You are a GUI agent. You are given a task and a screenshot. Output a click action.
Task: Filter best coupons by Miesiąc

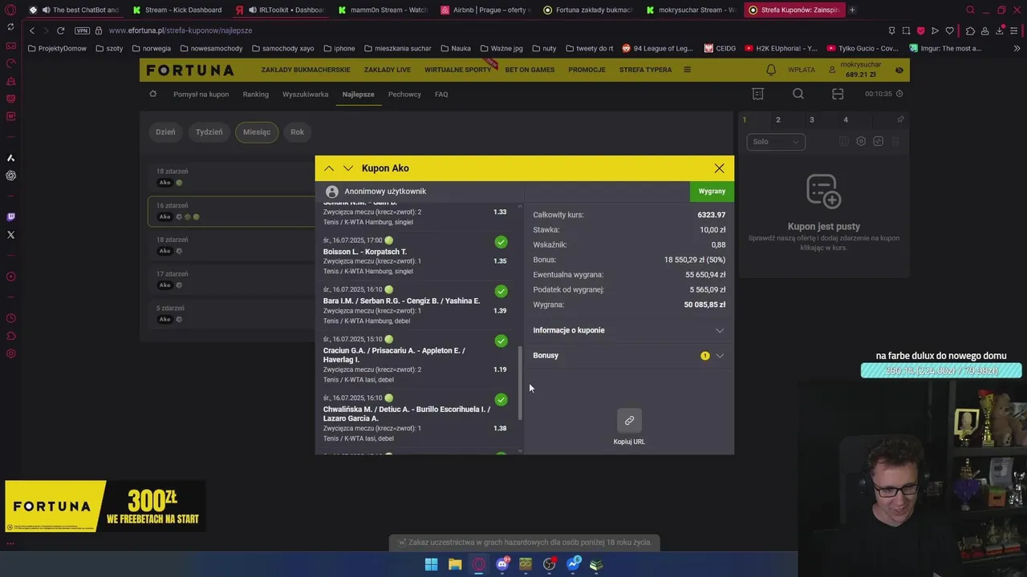(x=257, y=132)
